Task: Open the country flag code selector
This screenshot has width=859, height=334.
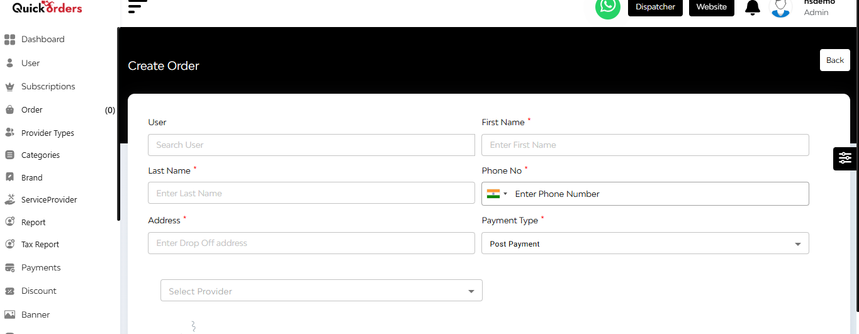Action: (497, 194)
